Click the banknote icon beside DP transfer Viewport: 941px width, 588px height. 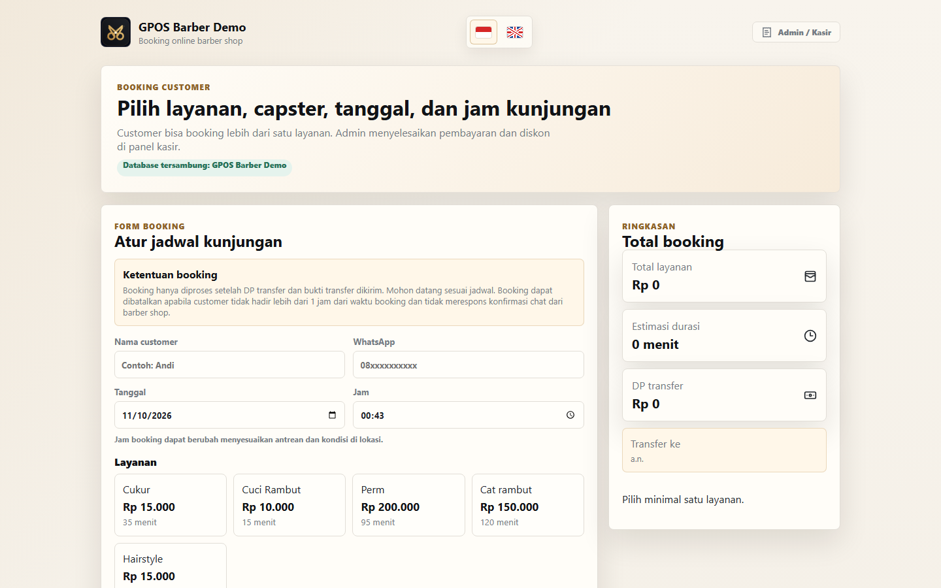810,395
